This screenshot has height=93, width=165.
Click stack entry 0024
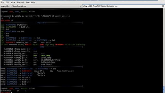click(15, 82)
